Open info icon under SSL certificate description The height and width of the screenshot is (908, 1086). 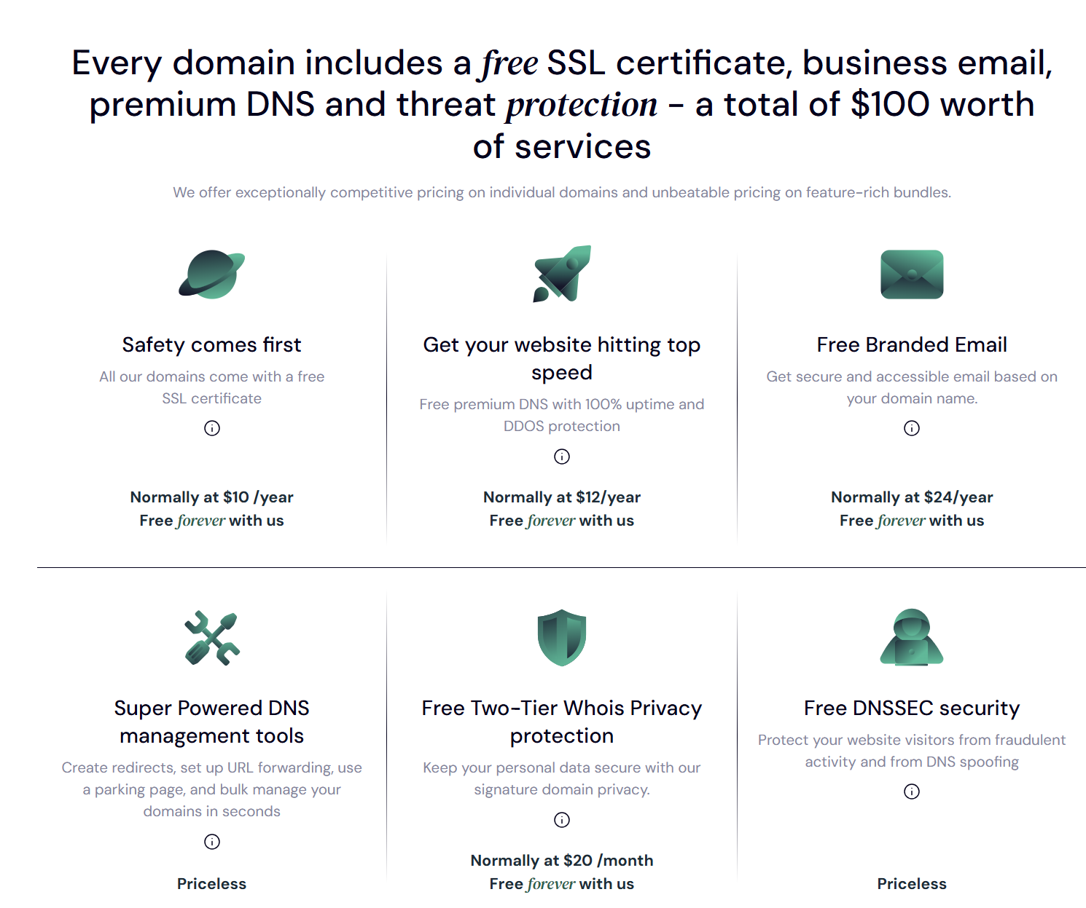point(212,428)
